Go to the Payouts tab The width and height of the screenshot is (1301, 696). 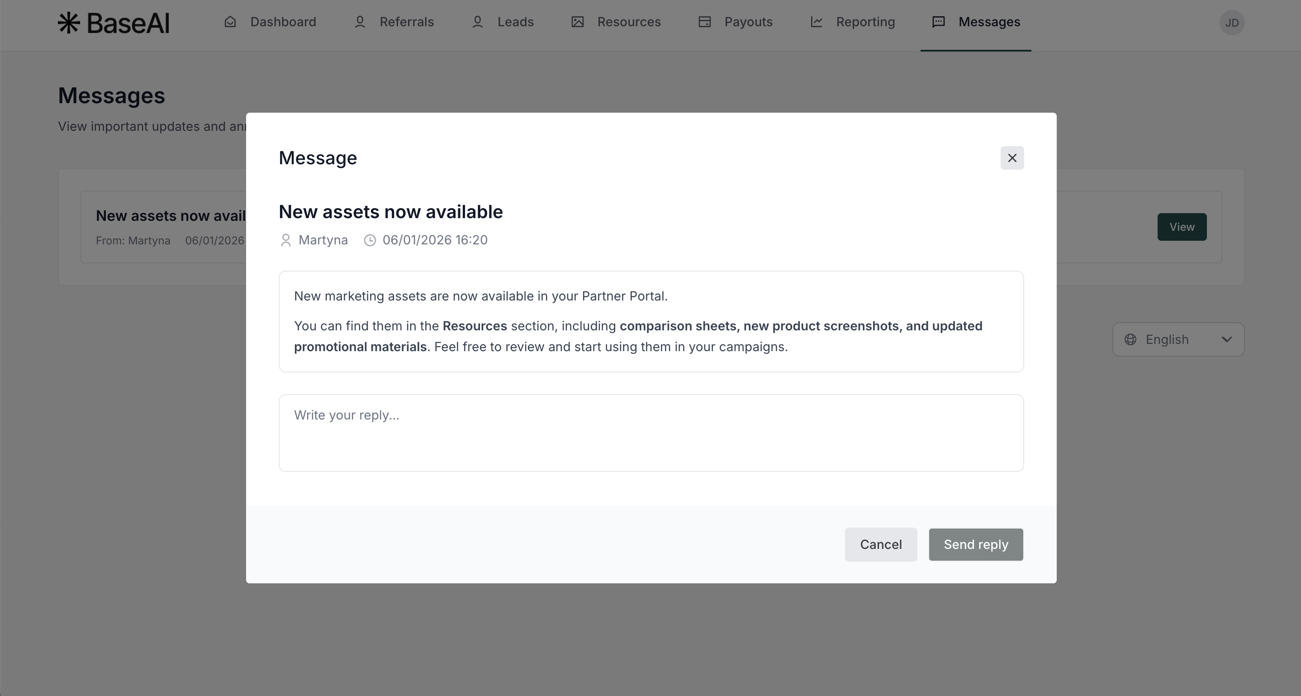point(747,22)
